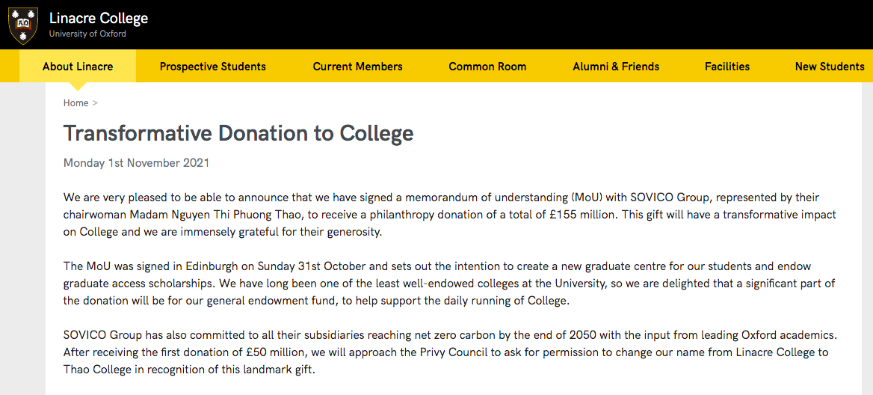Click the Home breadcrumb link
The height and width of the screenshot is (395, 873).
(x=75, y=103)
